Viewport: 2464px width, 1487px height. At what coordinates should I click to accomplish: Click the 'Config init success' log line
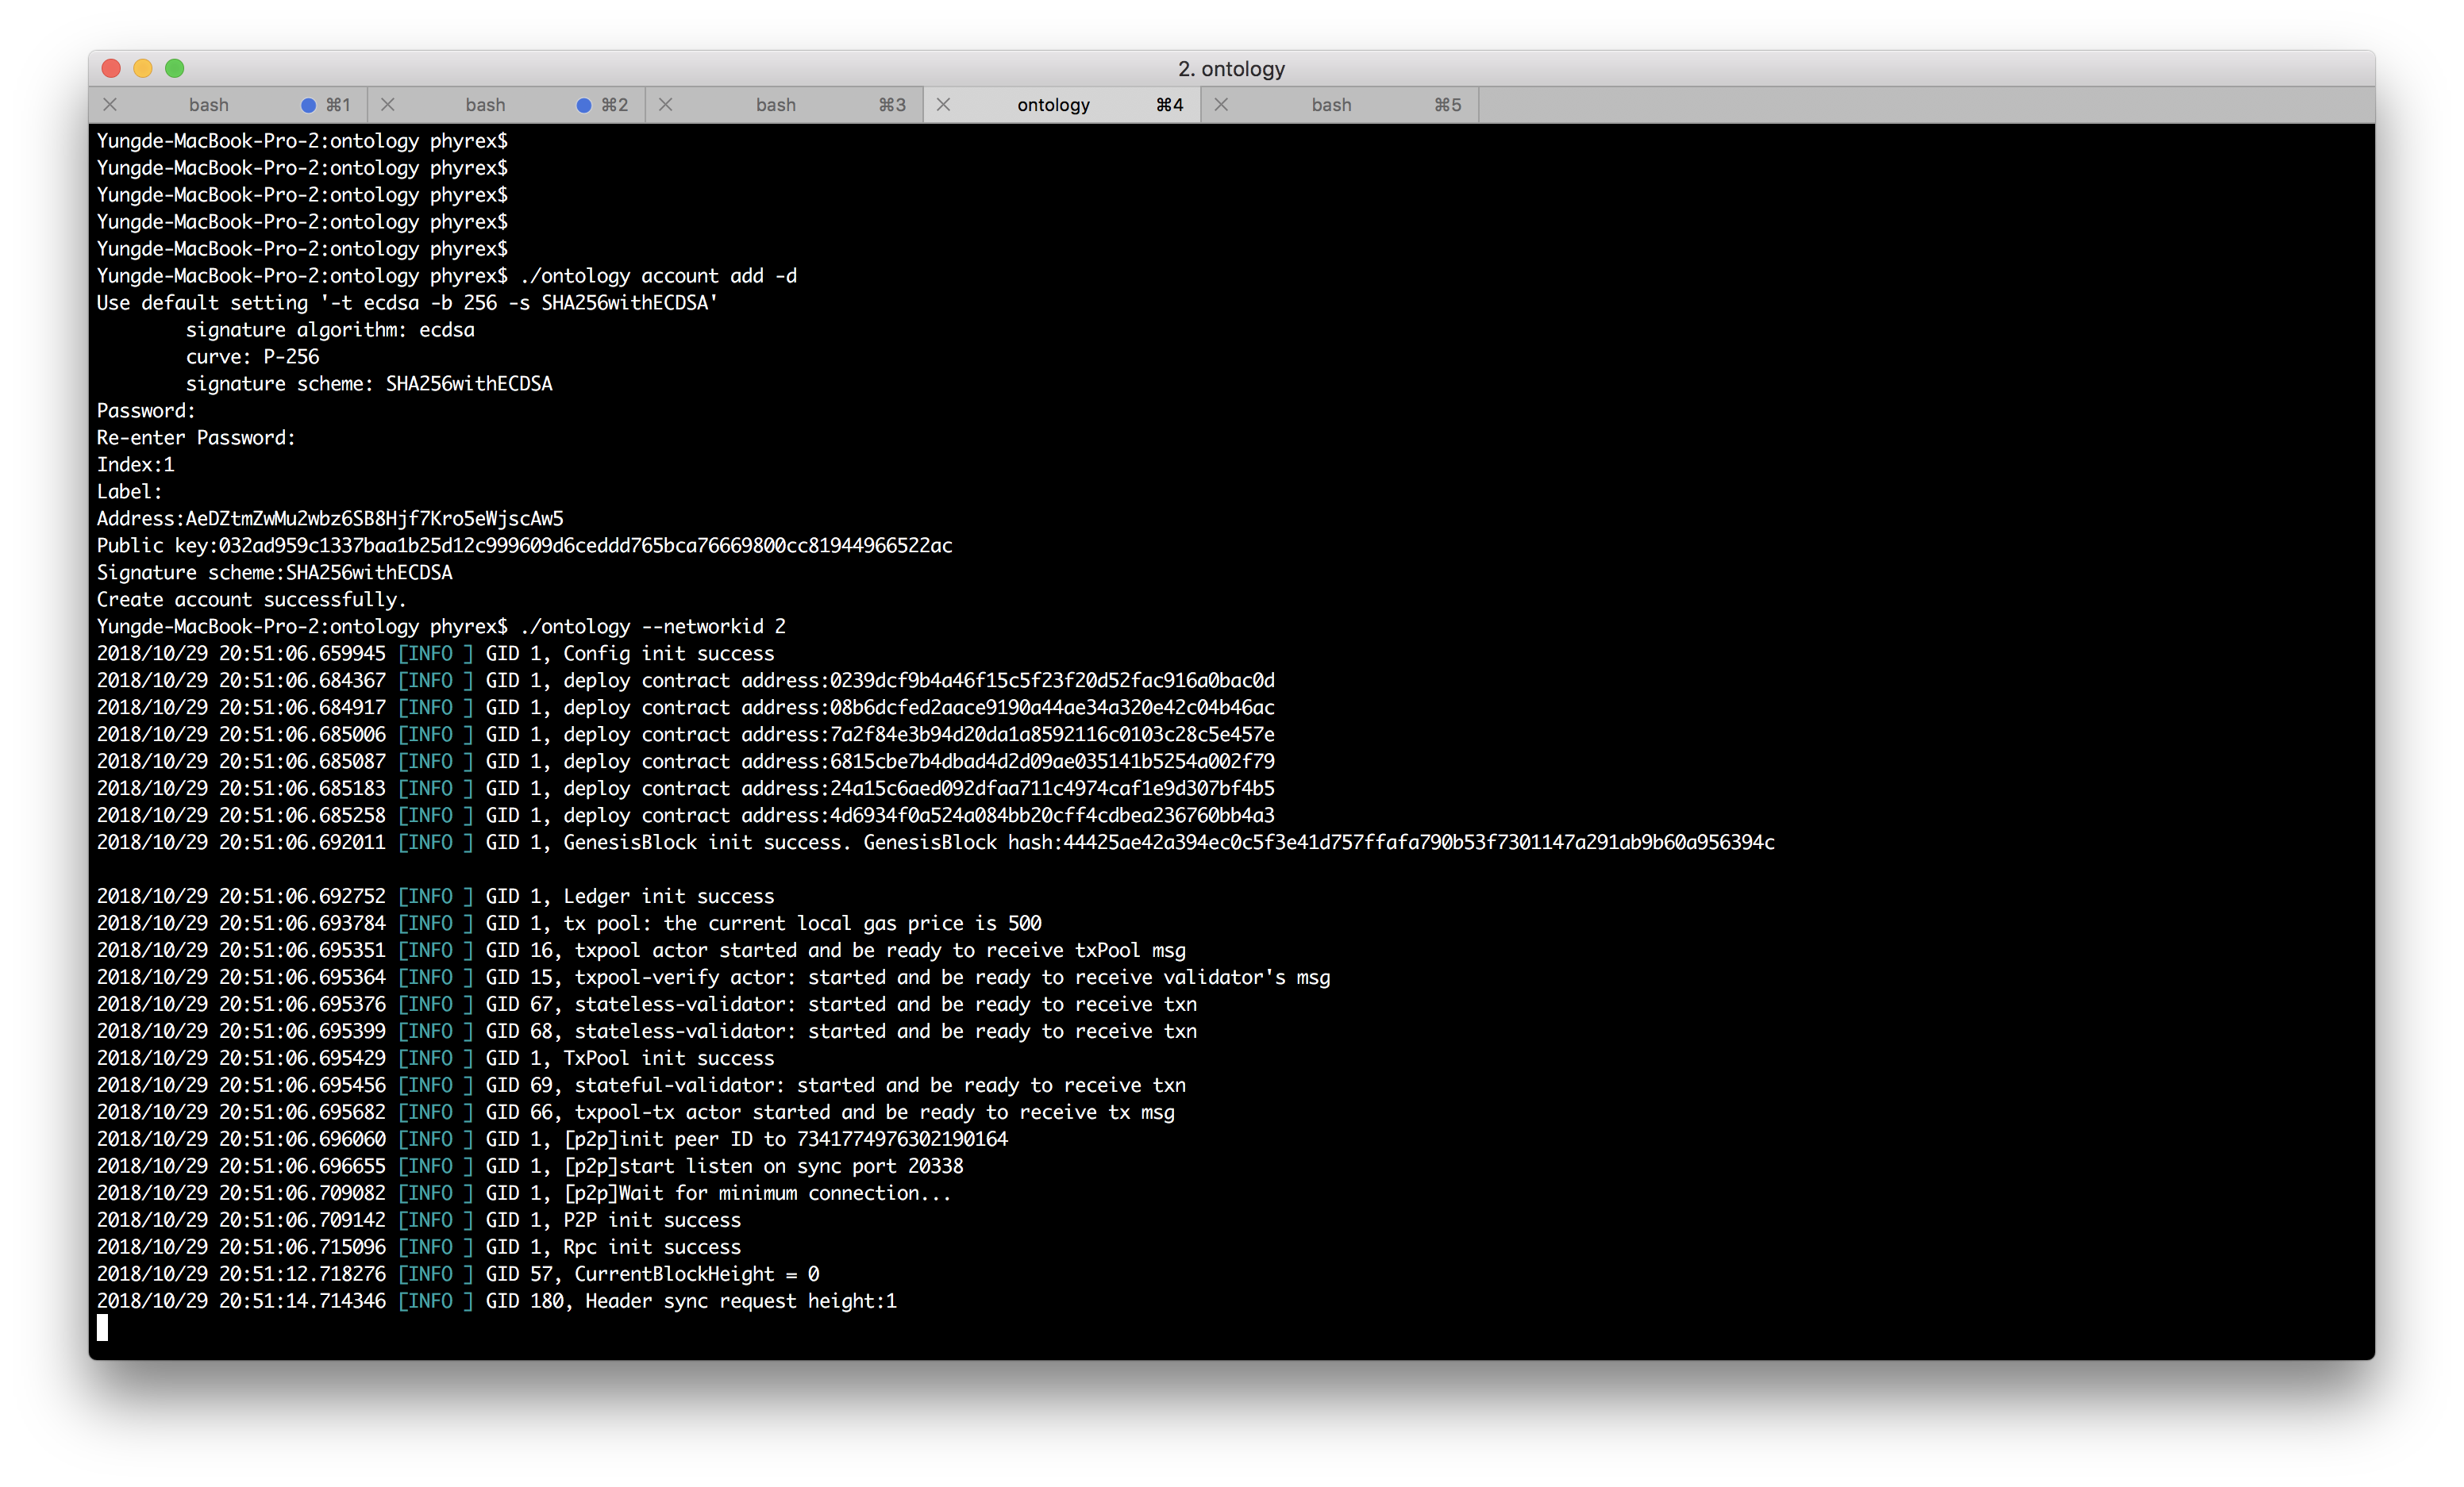435,654
